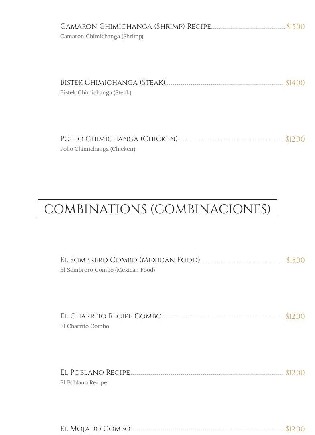Select the Camaron Chimichanga (Shrimp) description text

point(102,37)
